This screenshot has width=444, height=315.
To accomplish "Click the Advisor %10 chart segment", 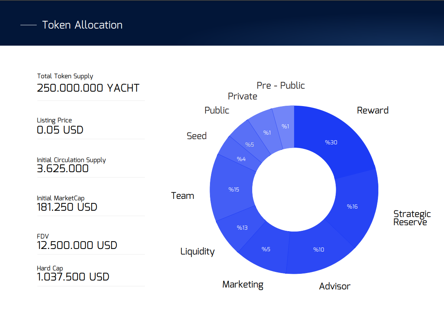I will click(319, 249).
